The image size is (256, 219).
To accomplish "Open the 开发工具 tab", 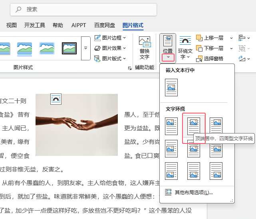I will click(x=35, y=25).
